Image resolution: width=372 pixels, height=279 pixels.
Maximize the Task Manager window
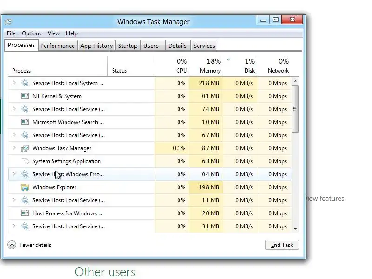coord(275,20)
